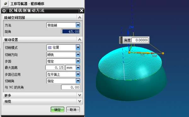Viewport: 189px width, 117px height.
Task: Click the 与 XC 的夹角 field
Action: tap(71, 87)
